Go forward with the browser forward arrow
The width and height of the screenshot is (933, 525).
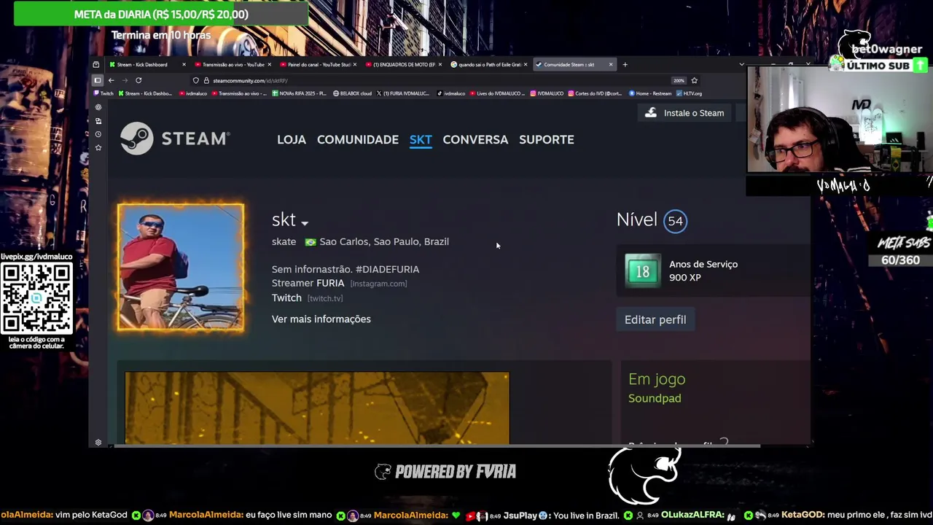125,80
